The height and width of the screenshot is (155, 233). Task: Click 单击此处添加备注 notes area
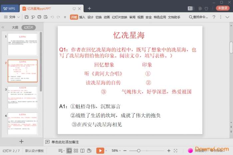coord(65,142)
